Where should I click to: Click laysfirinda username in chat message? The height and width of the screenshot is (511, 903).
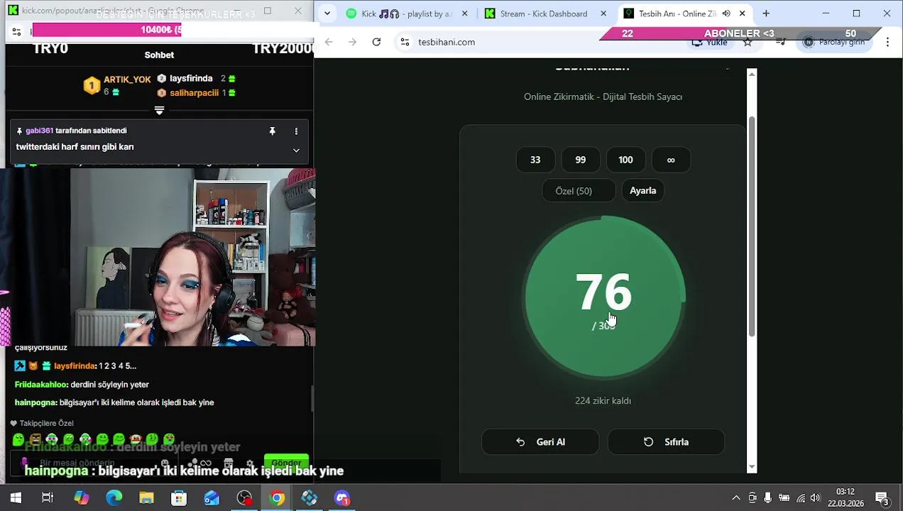coord(75,366)
